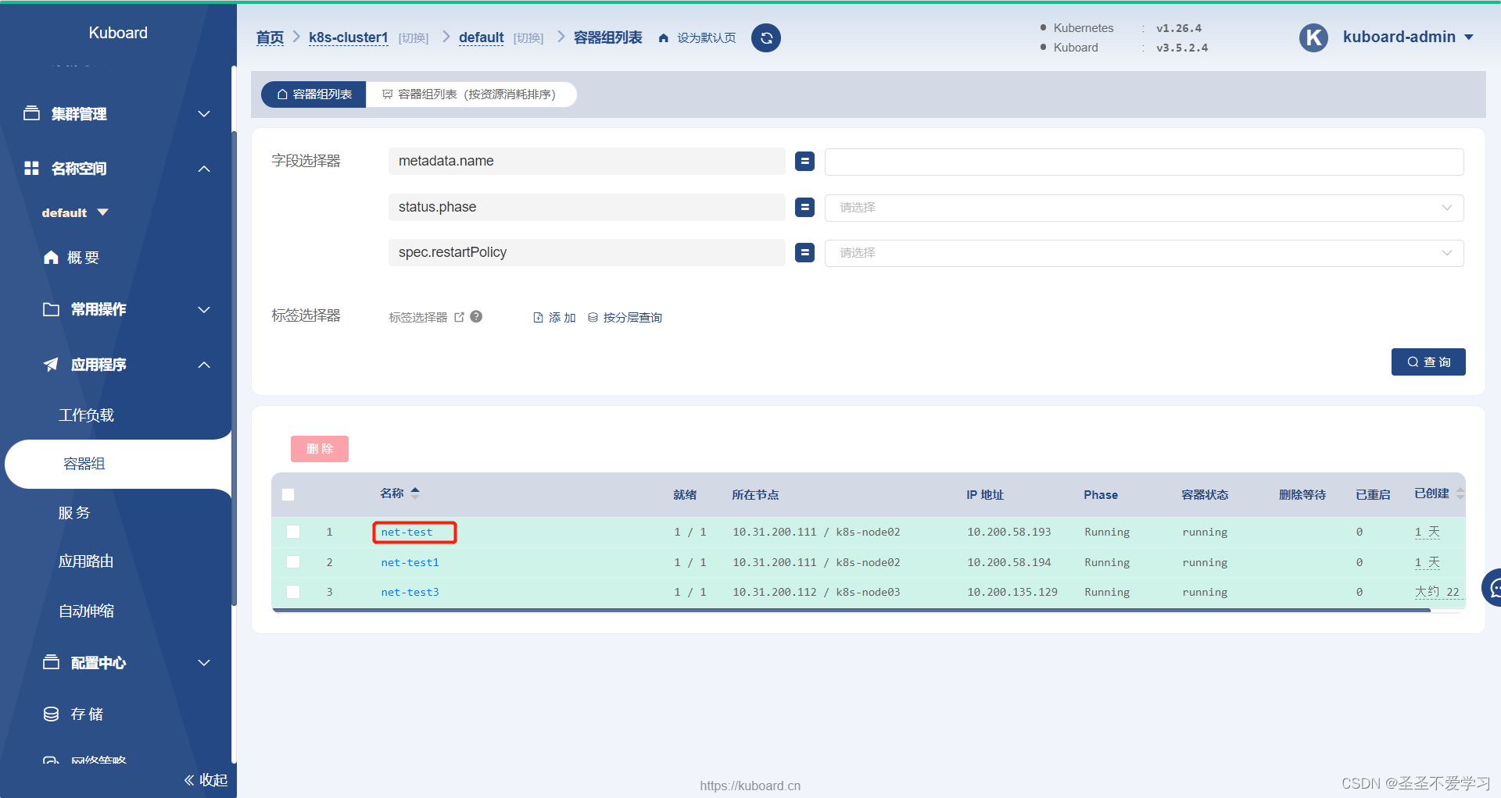The height and width of the screenshot is (798, 1501).
Task: Open 自动伸缩 in the sidebar
Action: point(86,611)
